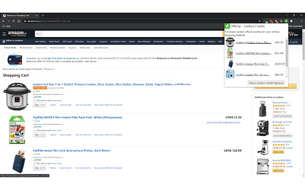The width and height of the screenshot is (305, 190).
Task: Open Electronics nav item
Action: pos(158,41)
